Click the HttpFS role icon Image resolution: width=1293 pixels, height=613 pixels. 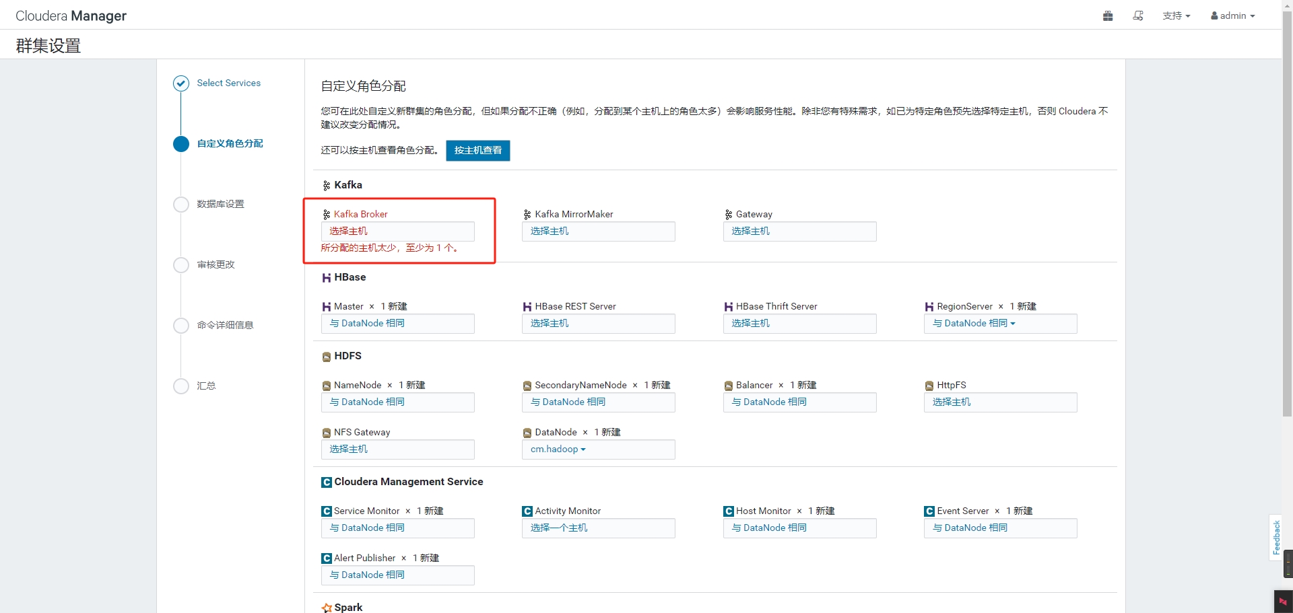click(929, 386)
